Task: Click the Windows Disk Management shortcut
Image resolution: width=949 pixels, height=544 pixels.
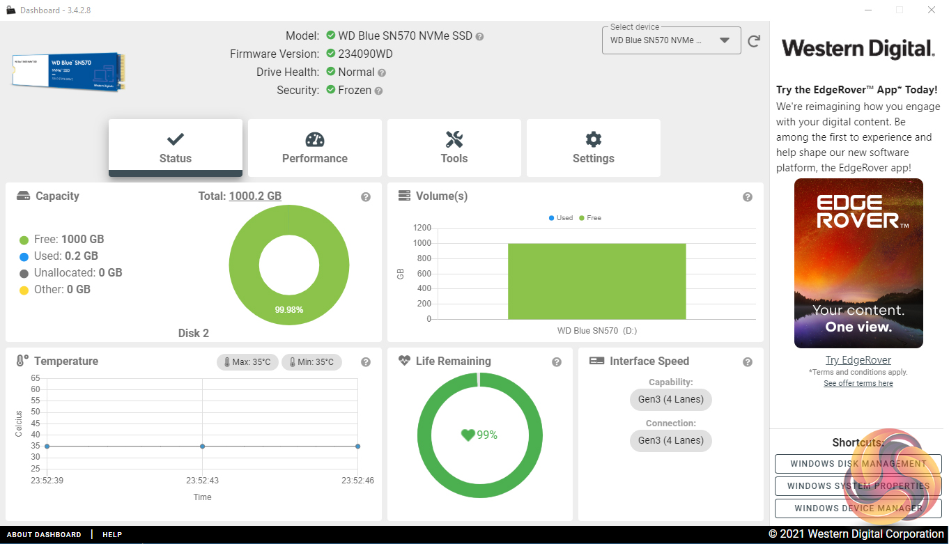Action: tap(858, 464)
